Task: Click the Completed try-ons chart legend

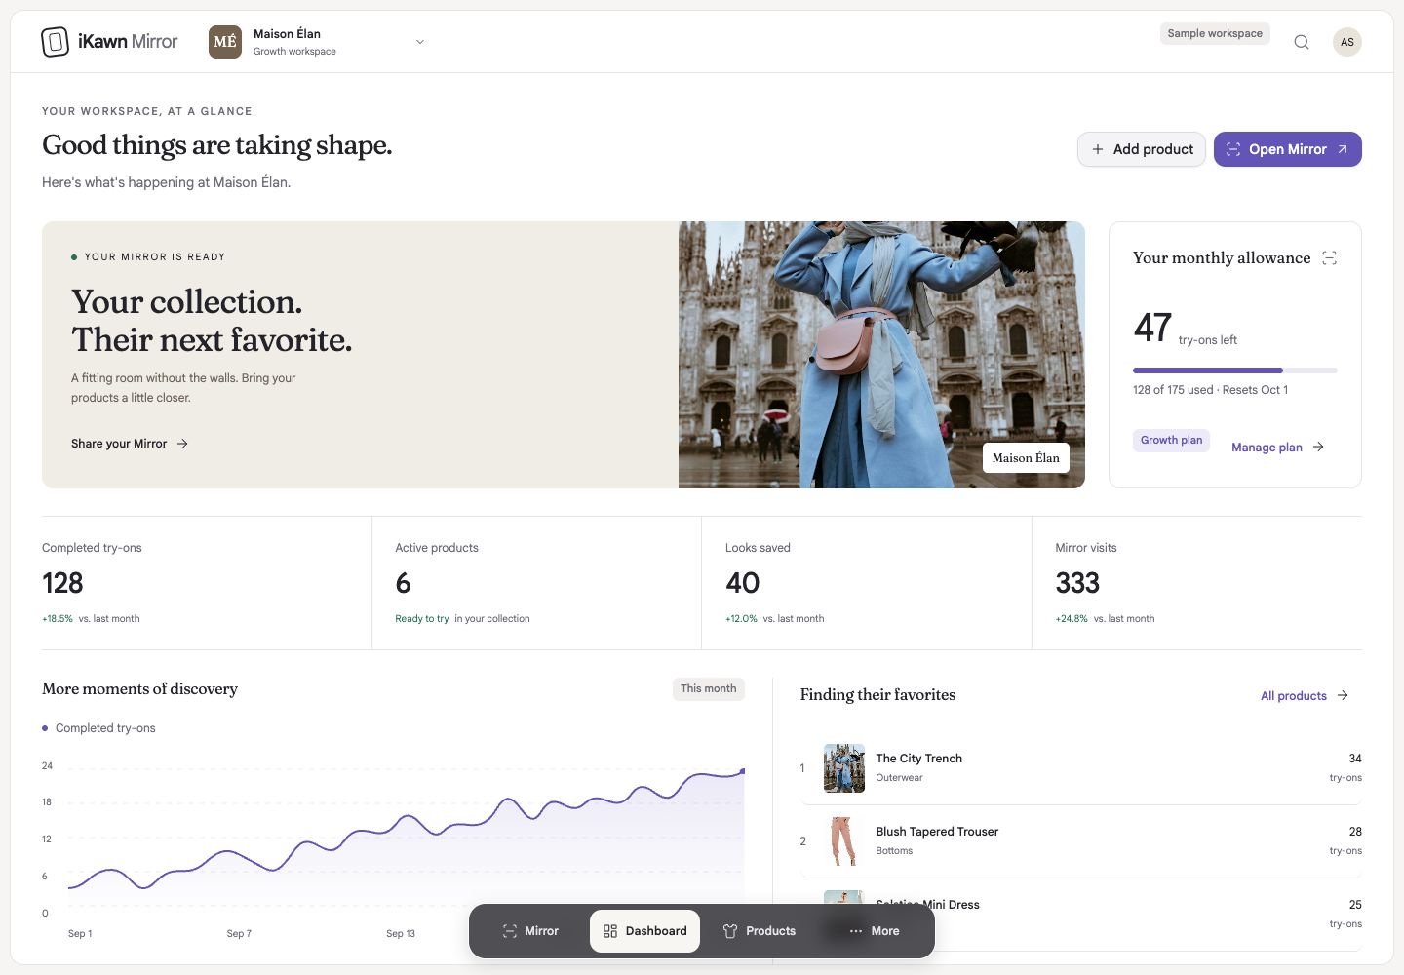Action: [x=98, y=728]
